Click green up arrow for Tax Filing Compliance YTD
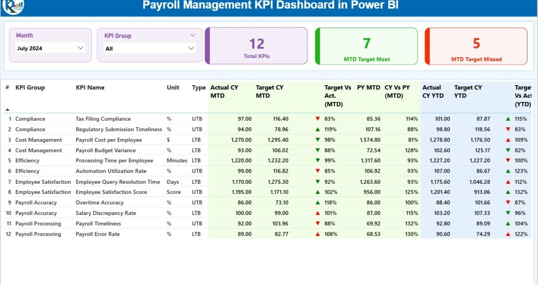538x285 pixels. tap(508, 119)
